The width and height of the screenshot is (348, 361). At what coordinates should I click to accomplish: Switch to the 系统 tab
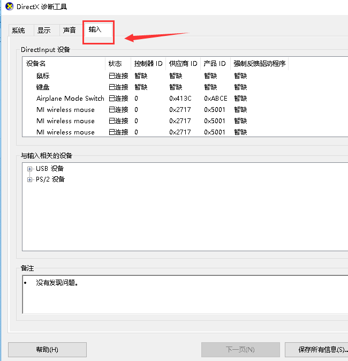pyautogui.click(x=18, y=31)
